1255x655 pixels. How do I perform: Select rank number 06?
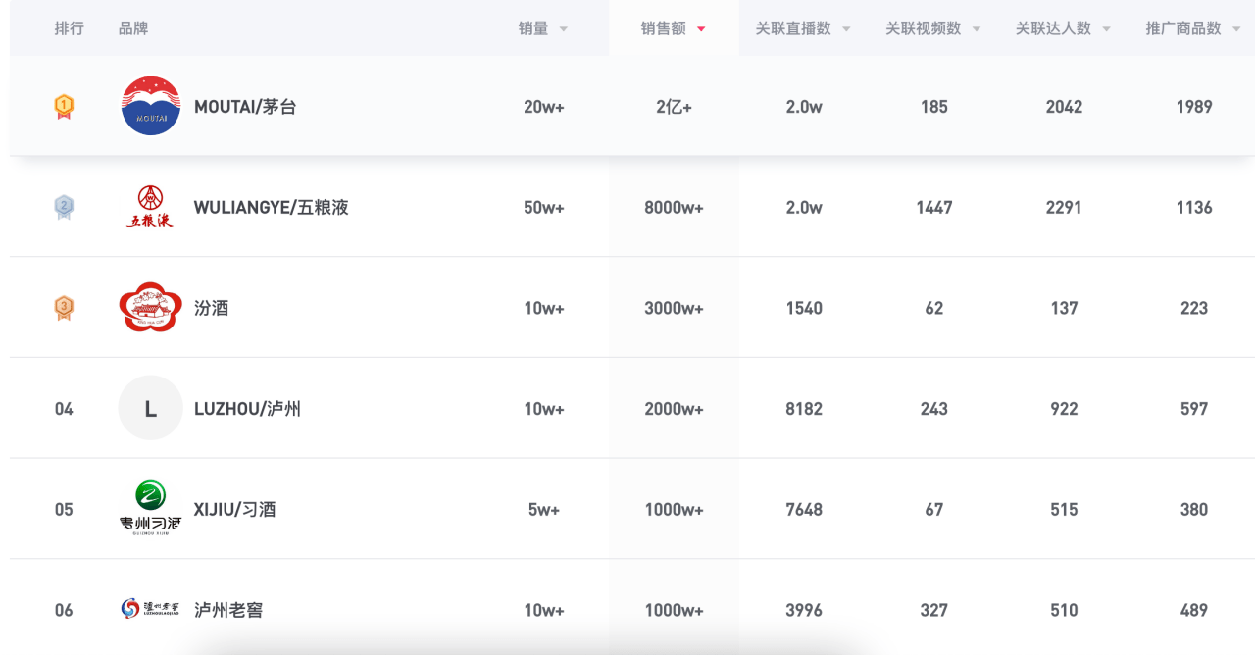64,610
